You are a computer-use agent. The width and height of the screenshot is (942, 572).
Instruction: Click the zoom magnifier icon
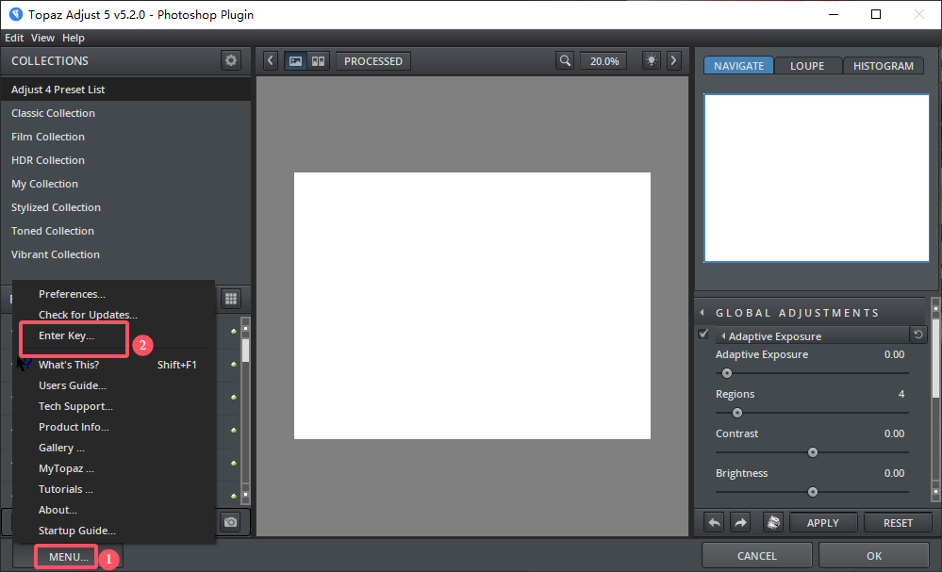565,60
